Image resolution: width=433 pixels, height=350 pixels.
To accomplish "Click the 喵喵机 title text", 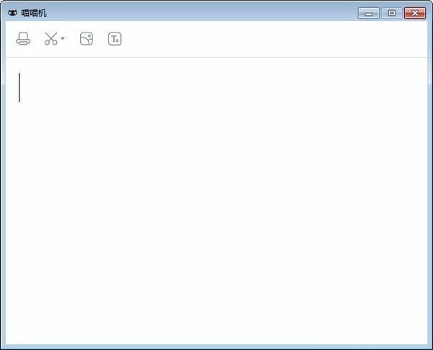I will [34, 13].
